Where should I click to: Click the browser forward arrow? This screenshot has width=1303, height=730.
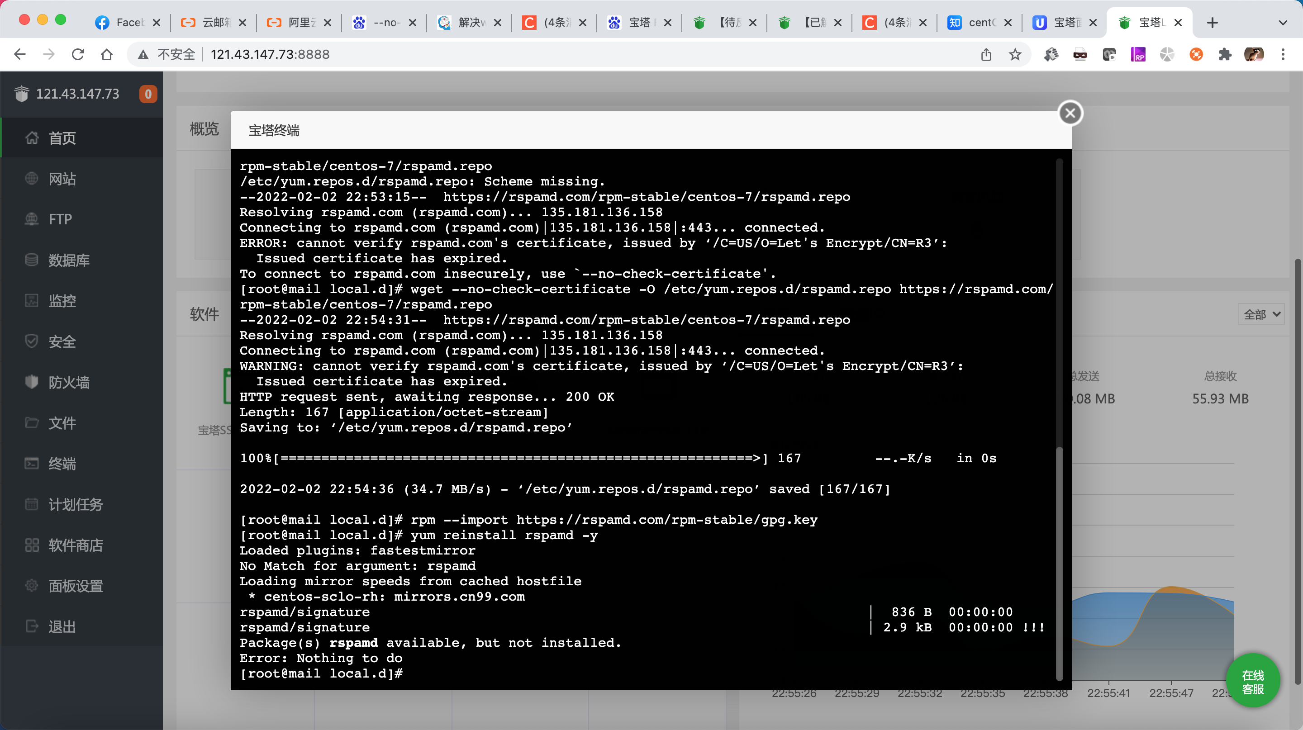point(49,54)
